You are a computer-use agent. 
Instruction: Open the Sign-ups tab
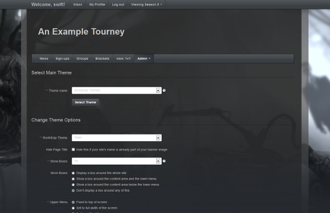tap(62, 59)
